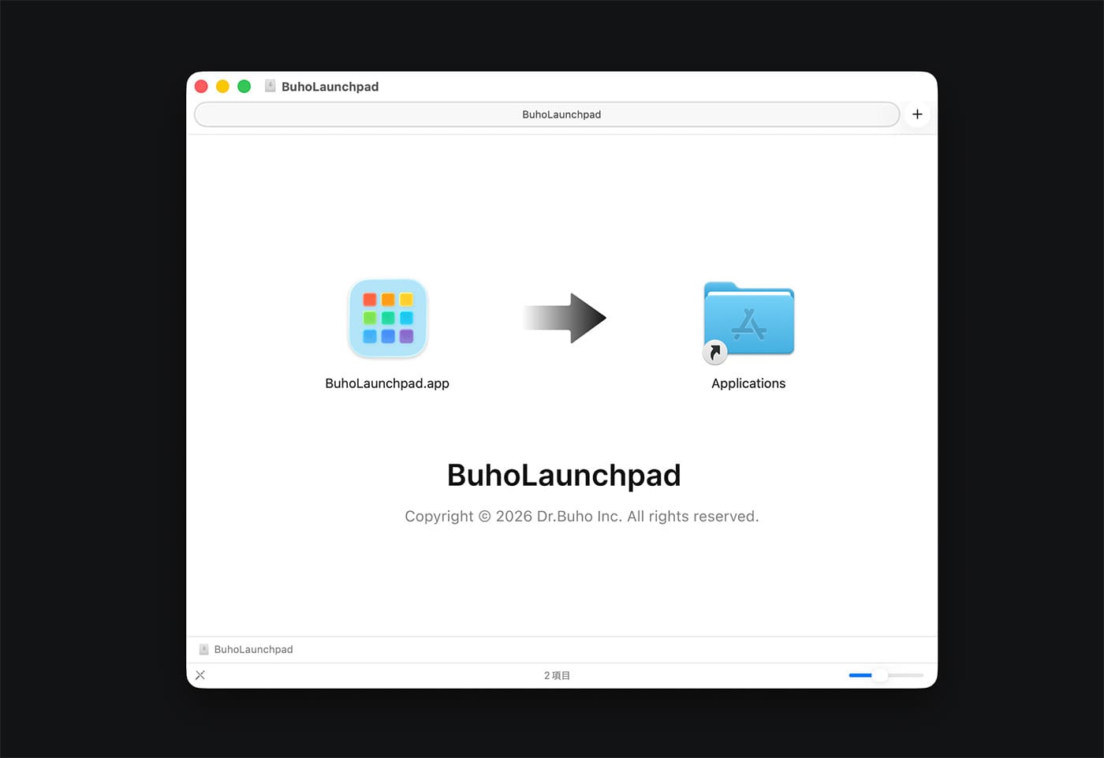Viewport: 1104px width, 758px height.
Task: Open the Applications folder shortcut
Action: [748, 322]
